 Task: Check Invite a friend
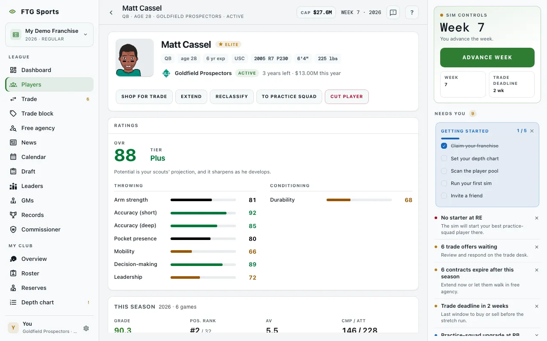click(x=444, y=196)
